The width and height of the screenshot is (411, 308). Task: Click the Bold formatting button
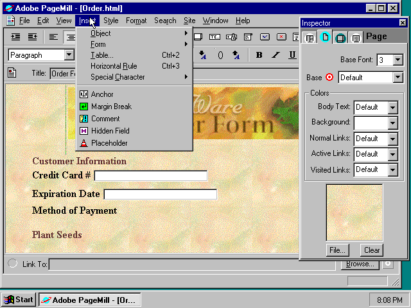point(259,55)
